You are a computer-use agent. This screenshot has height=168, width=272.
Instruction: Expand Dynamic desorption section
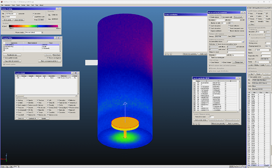click(210, 68)
